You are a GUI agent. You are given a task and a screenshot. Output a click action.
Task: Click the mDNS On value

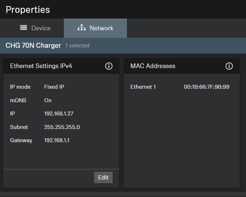click(48, 100)
